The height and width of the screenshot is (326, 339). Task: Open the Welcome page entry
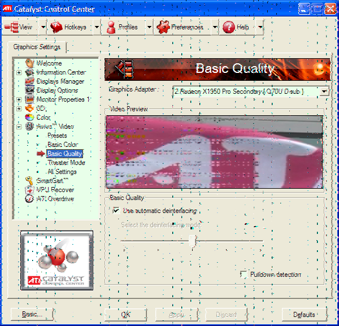(x=49, y=63)
